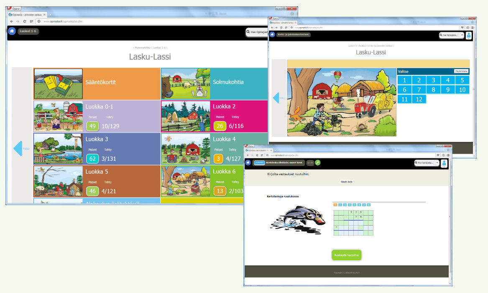Click the address bar in the exercise window

(x=350, y=155)
